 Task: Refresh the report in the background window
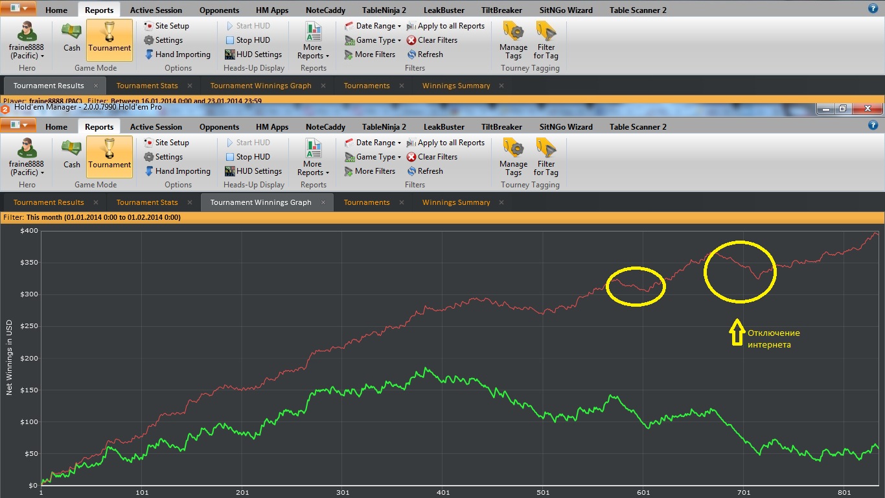click(425, 54)
